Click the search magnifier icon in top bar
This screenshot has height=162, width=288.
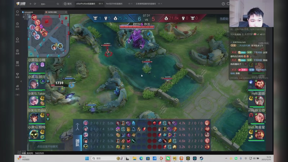pyautogui.click(x=58, y=4)
